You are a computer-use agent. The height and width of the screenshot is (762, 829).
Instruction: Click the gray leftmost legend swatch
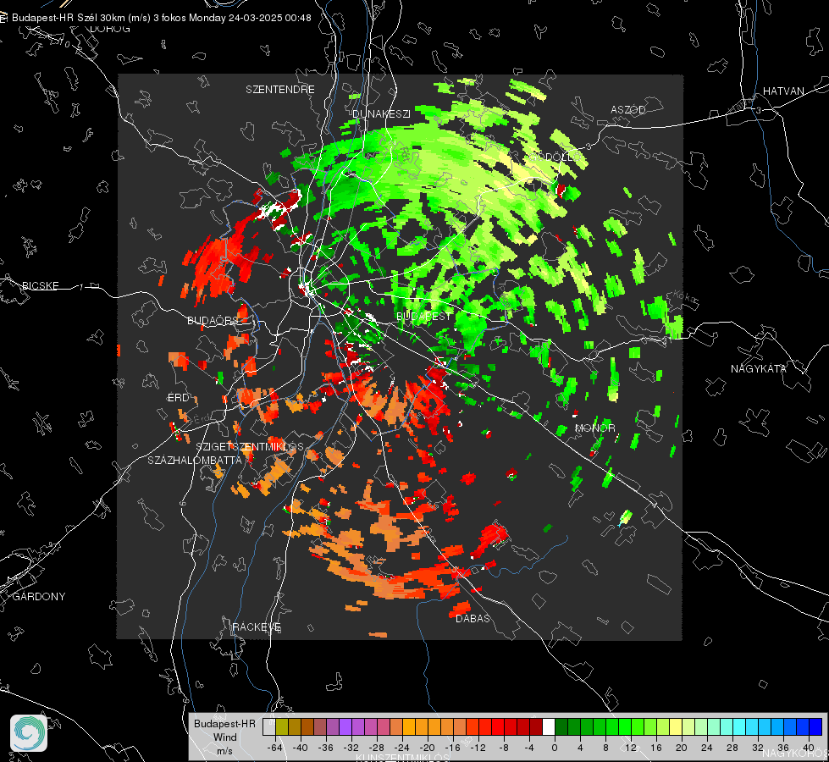pos(268,727)
